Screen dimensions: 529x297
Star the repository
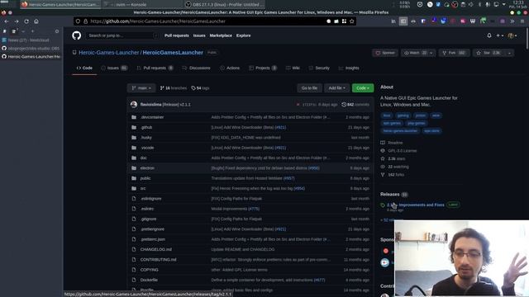coord(488,53)
